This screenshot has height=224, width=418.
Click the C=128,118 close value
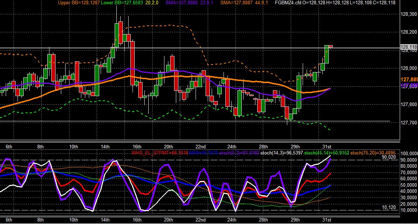[383, 3]
